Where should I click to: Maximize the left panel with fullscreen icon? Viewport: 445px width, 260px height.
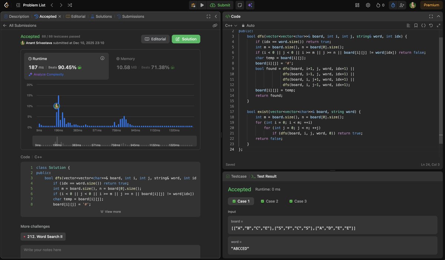[x=208, y=16]
